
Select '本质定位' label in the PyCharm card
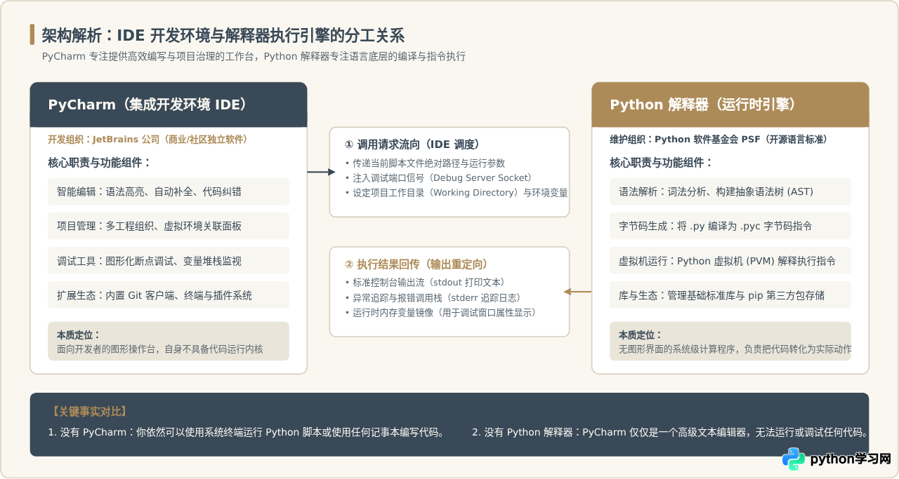[x=79, y=335]
